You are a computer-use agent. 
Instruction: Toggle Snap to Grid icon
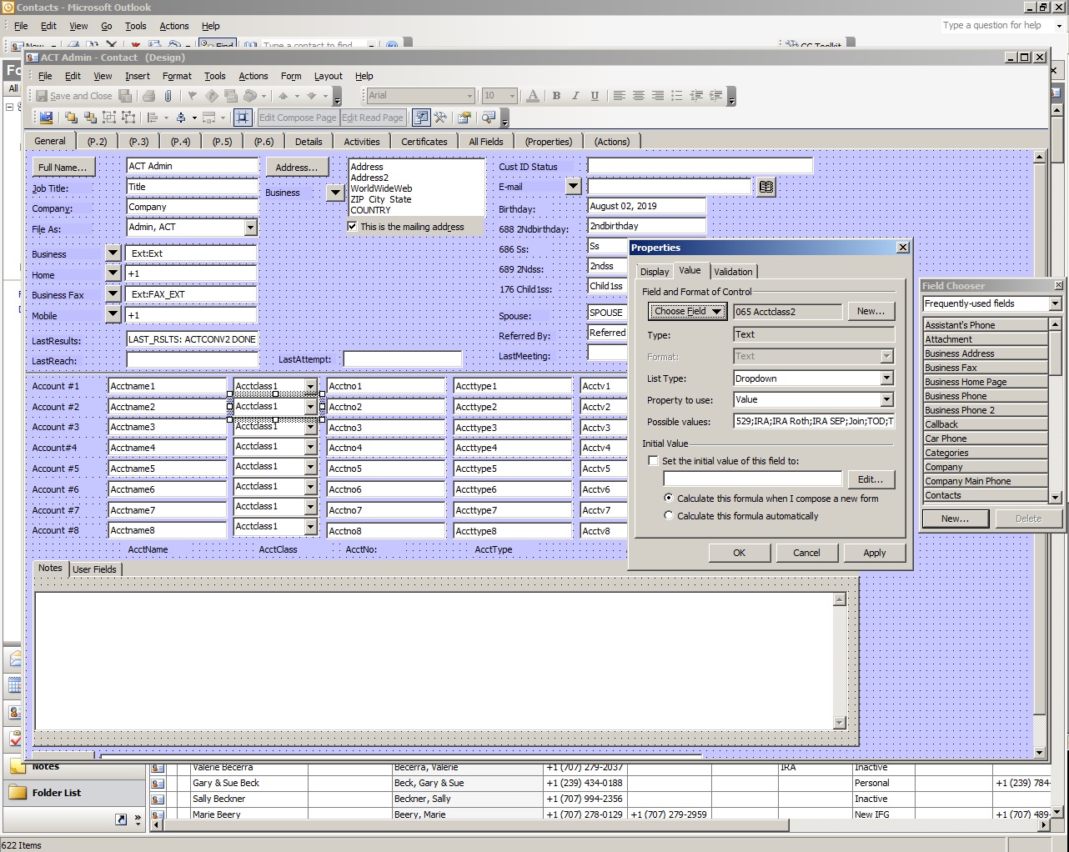click(x=243, y=118)
